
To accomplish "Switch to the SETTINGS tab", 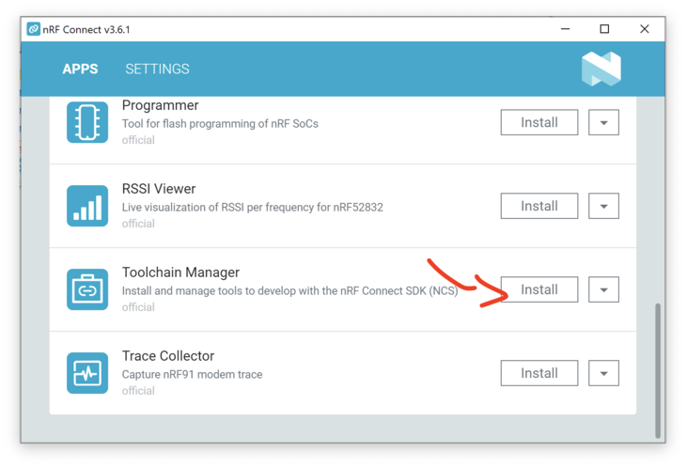I will tap(157, 70).
